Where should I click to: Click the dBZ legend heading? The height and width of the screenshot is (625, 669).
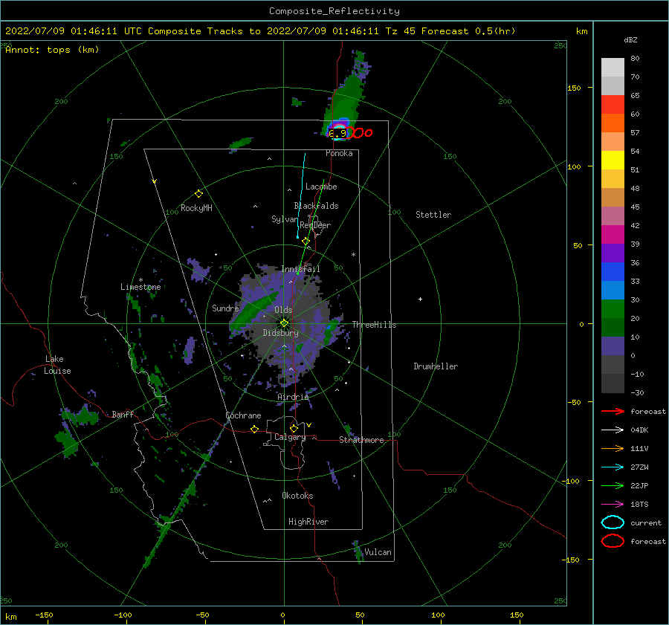(x=630, y=39)
